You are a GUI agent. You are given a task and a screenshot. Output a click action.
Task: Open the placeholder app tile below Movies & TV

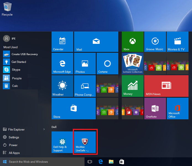point(178,64)
